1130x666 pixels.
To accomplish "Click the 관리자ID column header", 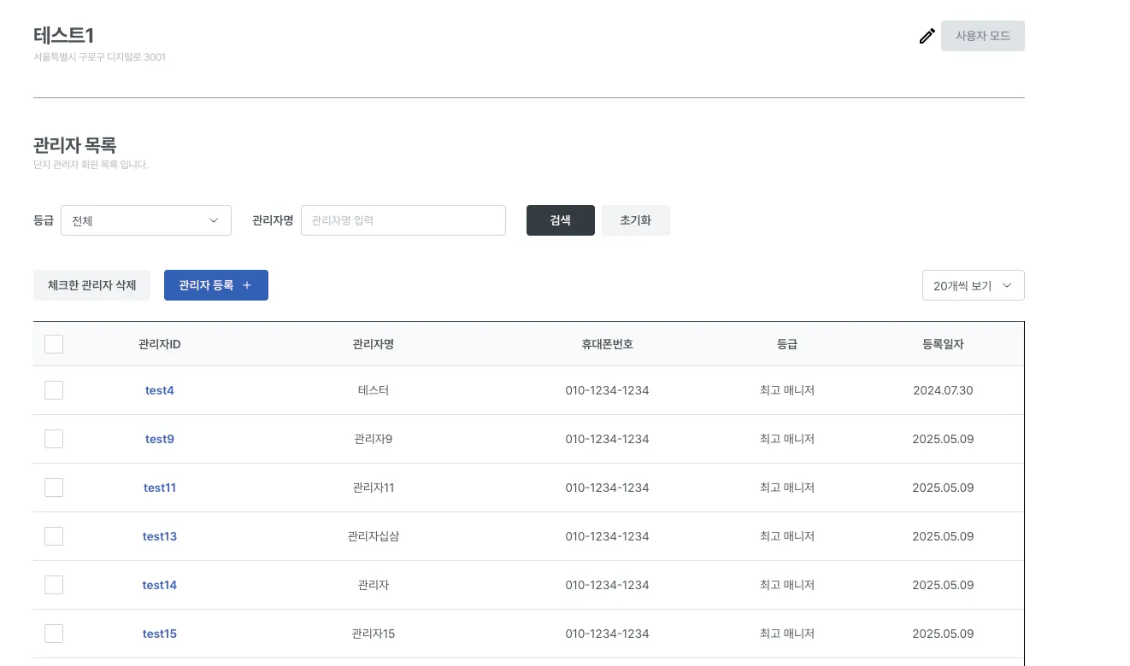I will point(160,344).
